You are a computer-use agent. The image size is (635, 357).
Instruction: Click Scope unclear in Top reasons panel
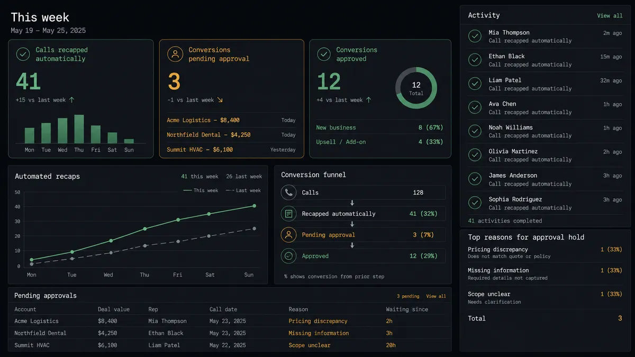489,294
